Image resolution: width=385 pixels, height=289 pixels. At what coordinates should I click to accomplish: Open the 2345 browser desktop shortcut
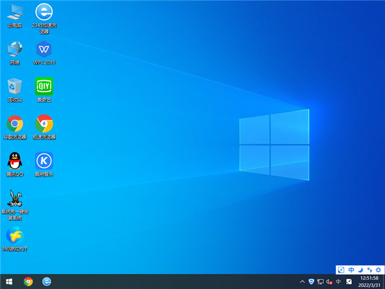[44, 13]
